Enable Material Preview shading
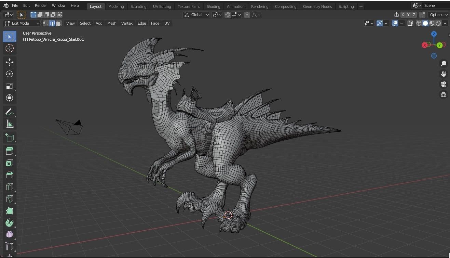 click(432, 23)
